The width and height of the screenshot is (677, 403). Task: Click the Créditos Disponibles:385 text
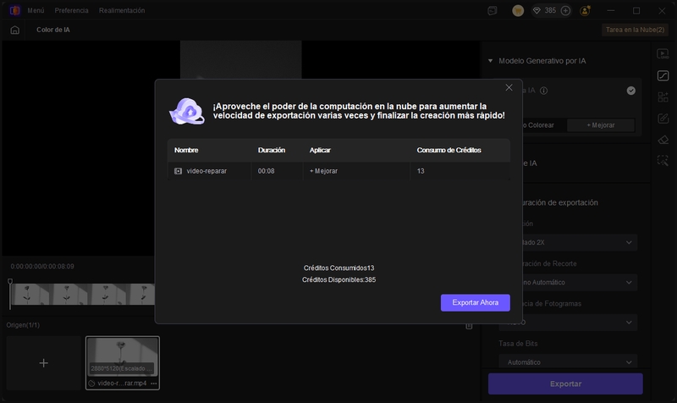(x=339, y=279)
